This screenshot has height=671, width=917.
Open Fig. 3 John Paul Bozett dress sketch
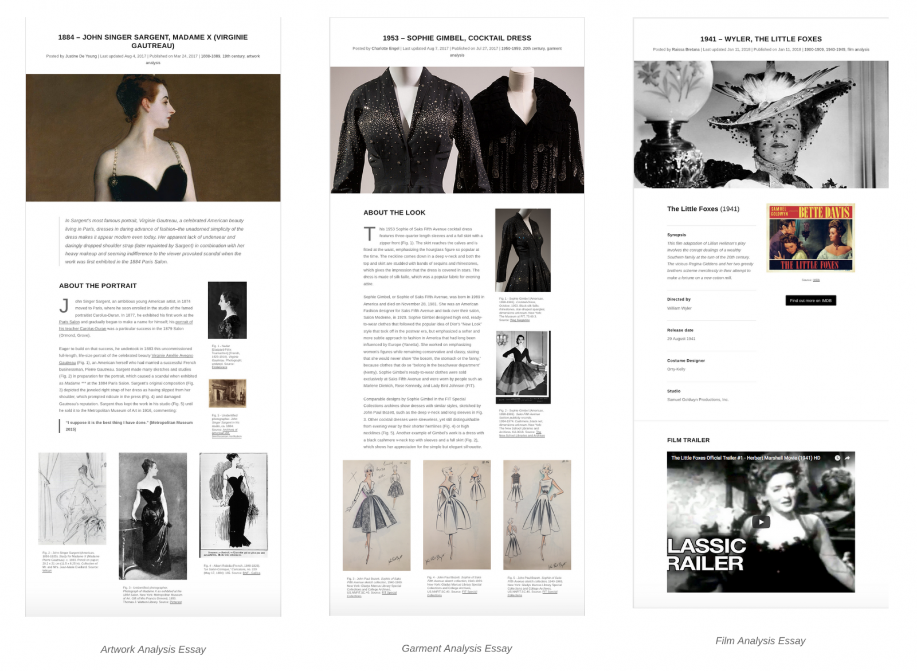[x=377, y=515]
